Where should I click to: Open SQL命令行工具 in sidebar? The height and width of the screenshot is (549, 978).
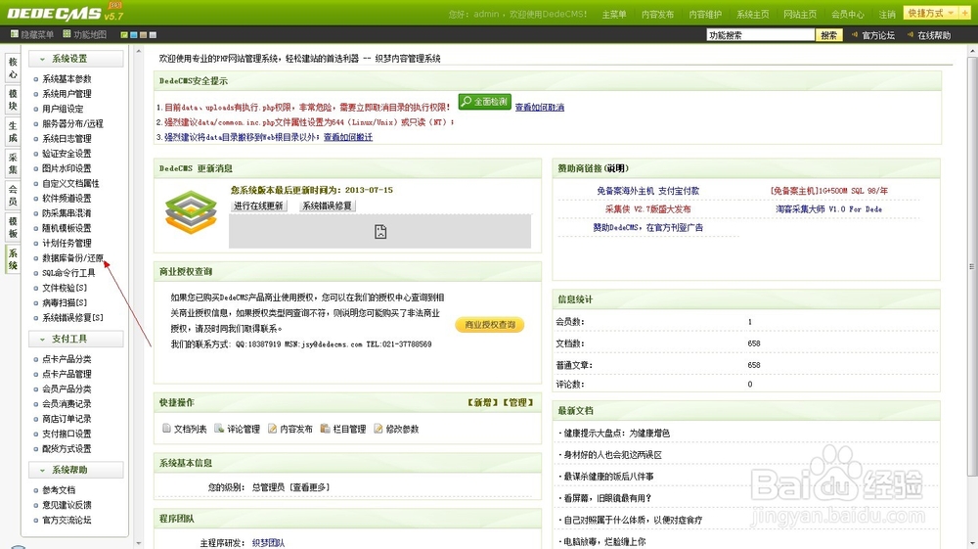coord(68,273)
